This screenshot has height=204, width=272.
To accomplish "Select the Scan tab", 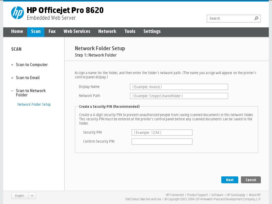I will 36,32.
